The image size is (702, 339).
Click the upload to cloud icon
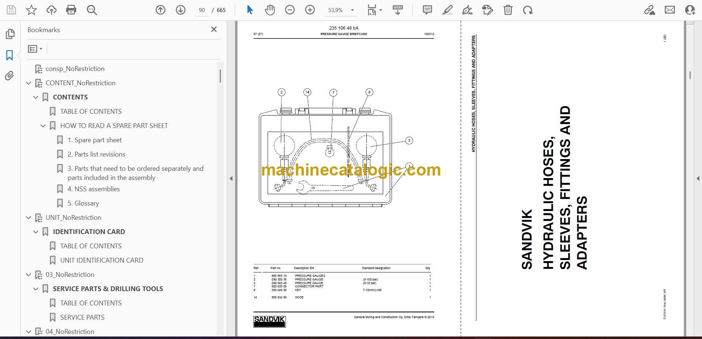[51, 10]
